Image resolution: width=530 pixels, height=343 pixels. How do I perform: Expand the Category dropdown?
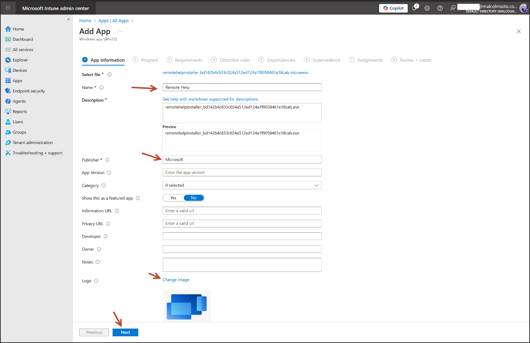[242, 185]
